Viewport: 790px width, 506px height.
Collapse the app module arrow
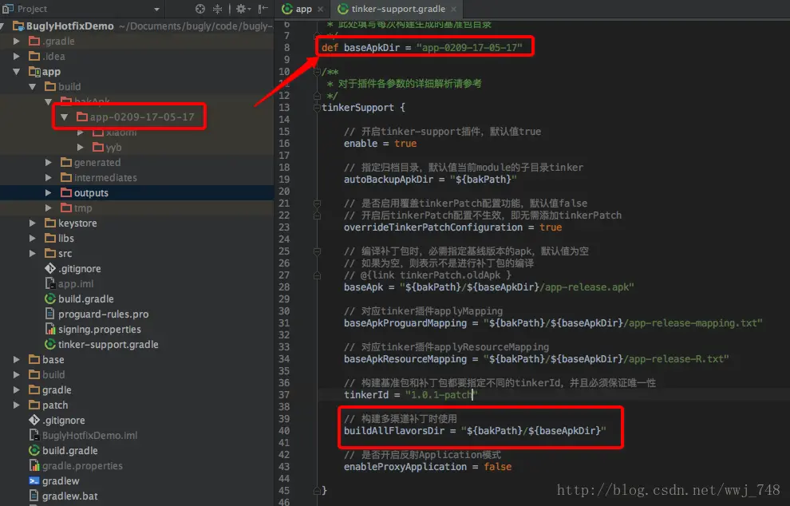(17, 72)
